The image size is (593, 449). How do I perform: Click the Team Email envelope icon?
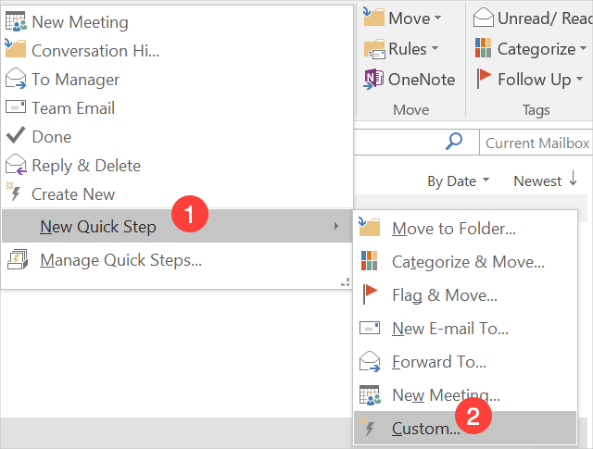point(16,107)
